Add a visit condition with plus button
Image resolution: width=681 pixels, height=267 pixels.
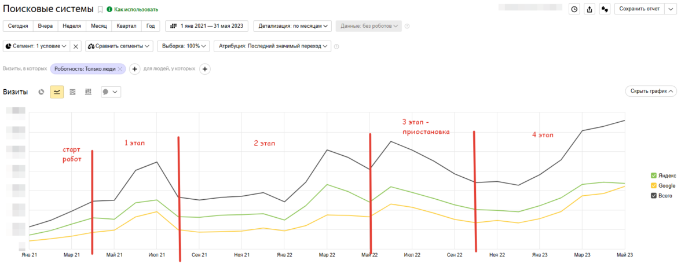pos(134,69)
